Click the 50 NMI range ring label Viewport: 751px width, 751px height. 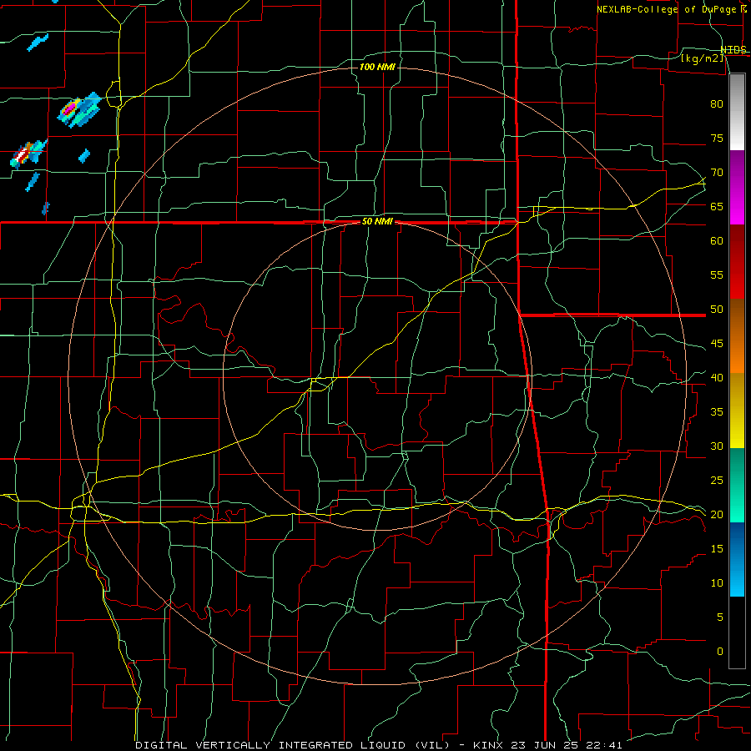(x=377, y=221)
